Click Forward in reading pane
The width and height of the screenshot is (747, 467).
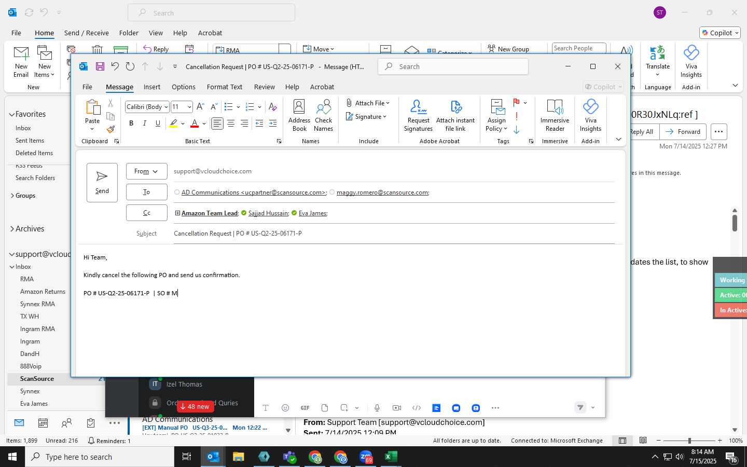pyautogui.click(x=683, y=132)
